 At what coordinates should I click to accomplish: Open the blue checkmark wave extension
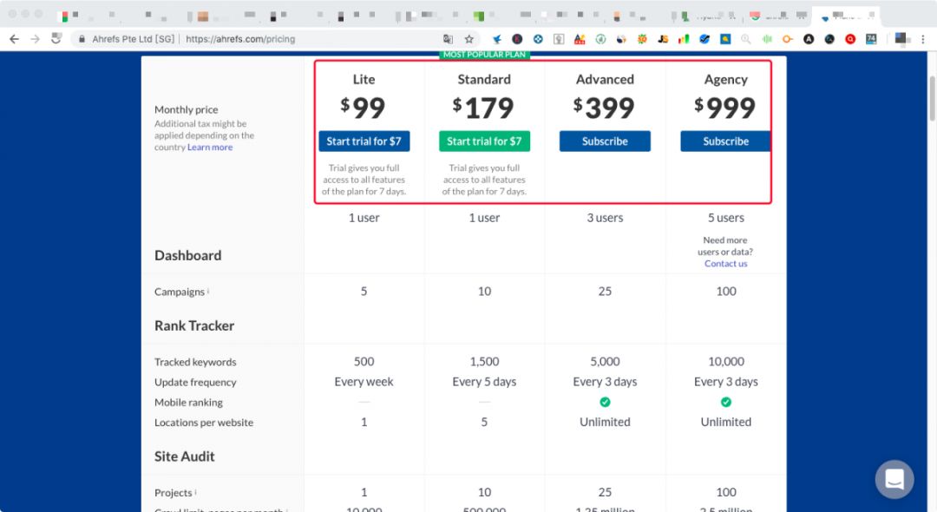pos(704,39)
